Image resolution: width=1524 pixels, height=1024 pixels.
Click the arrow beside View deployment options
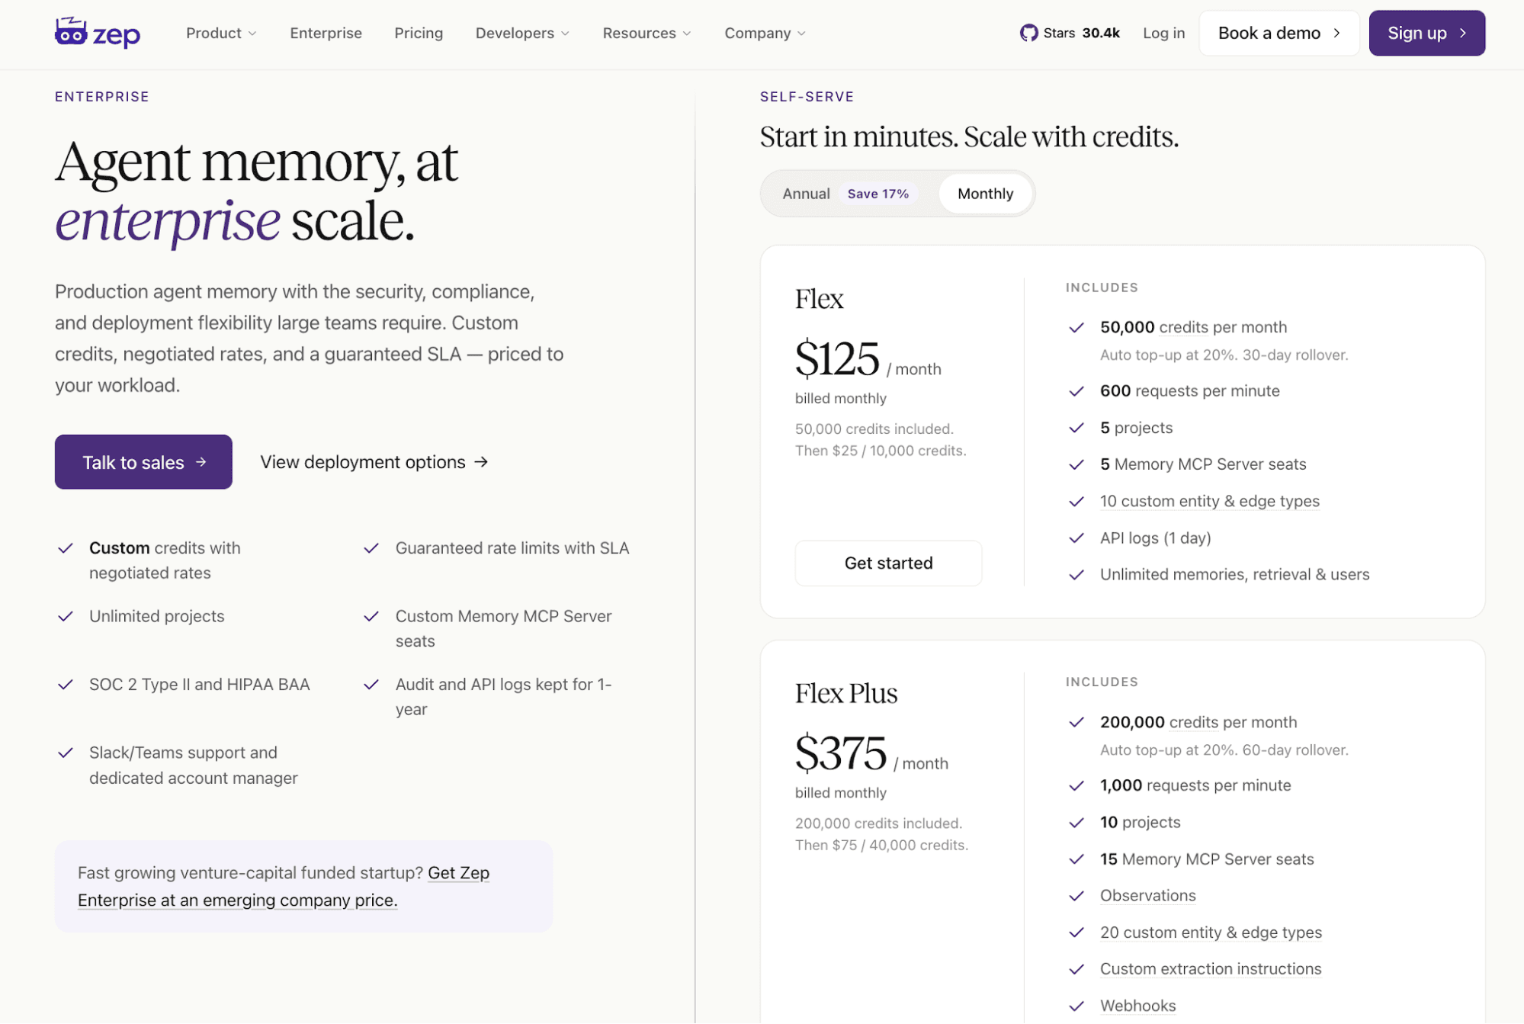(481, 462)
